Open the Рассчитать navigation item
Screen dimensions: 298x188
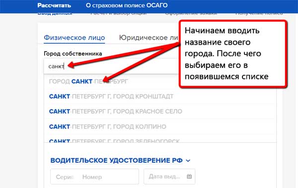tap(54, 5)
